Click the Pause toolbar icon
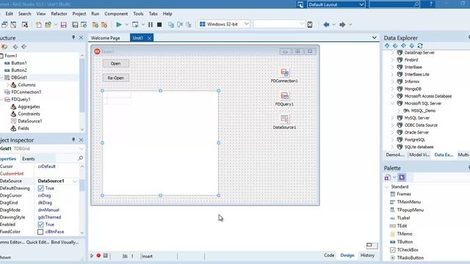Viewport: 470px width, 264px height. point(151,24)
